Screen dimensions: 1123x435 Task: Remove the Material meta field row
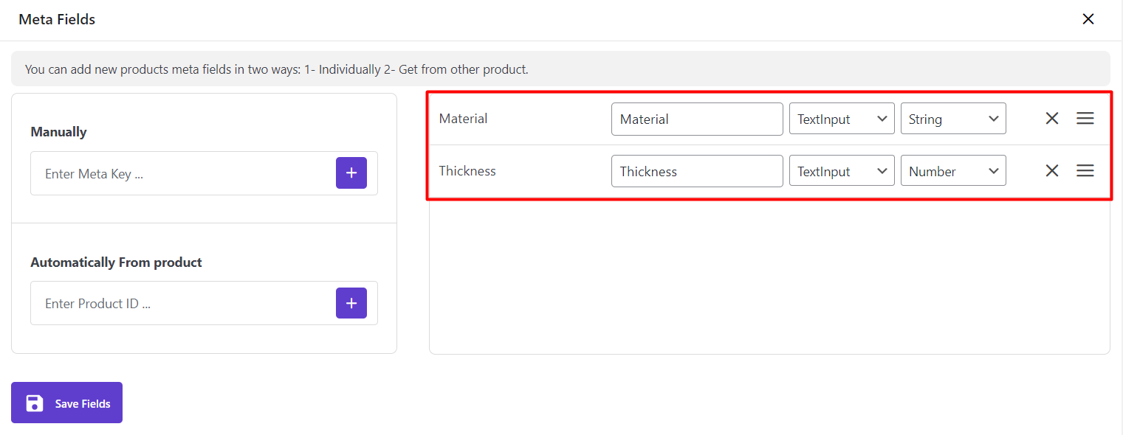1052,119
